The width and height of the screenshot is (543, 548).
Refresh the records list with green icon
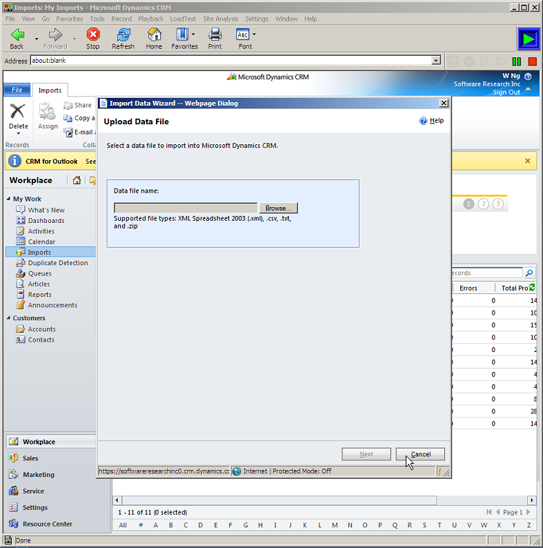pyautogui.click(x=532, y=287)
